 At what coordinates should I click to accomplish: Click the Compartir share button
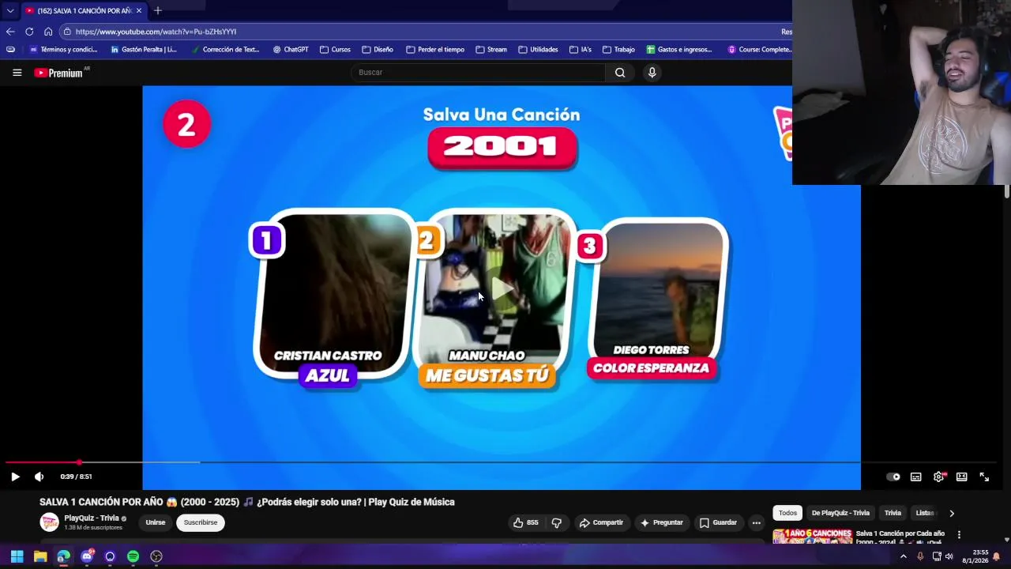point(601,522)
